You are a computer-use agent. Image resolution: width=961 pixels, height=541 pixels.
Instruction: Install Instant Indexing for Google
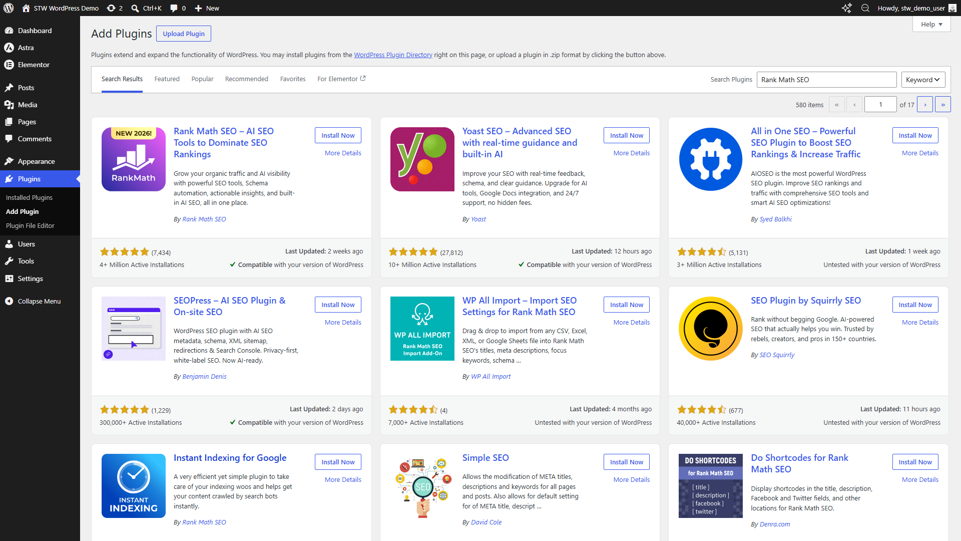(338, 462)
